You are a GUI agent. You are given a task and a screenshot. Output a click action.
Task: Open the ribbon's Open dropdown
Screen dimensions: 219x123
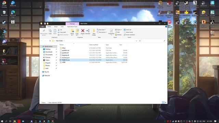click(x=118, y=30)
